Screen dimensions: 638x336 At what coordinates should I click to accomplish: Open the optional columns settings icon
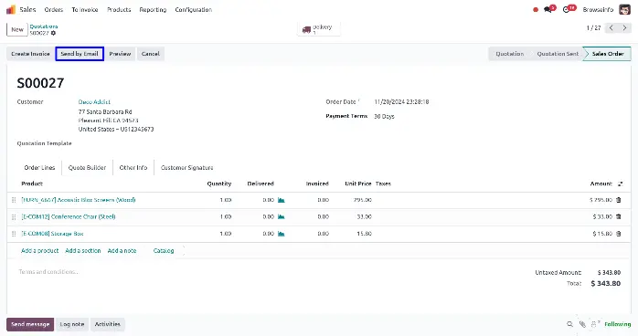coord(620,184)
